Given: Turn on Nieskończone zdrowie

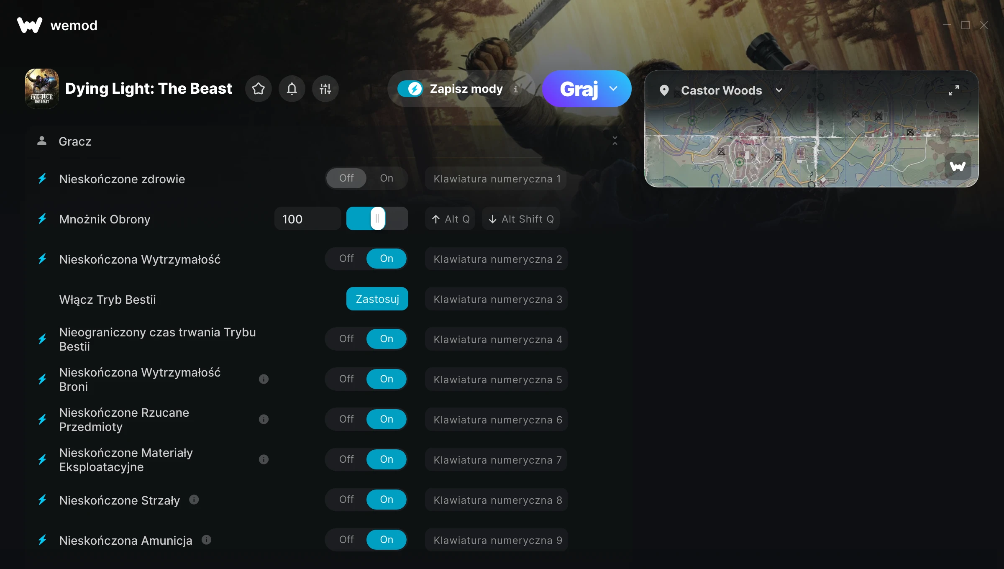Looking at the screenshot, I should [387, 178].
